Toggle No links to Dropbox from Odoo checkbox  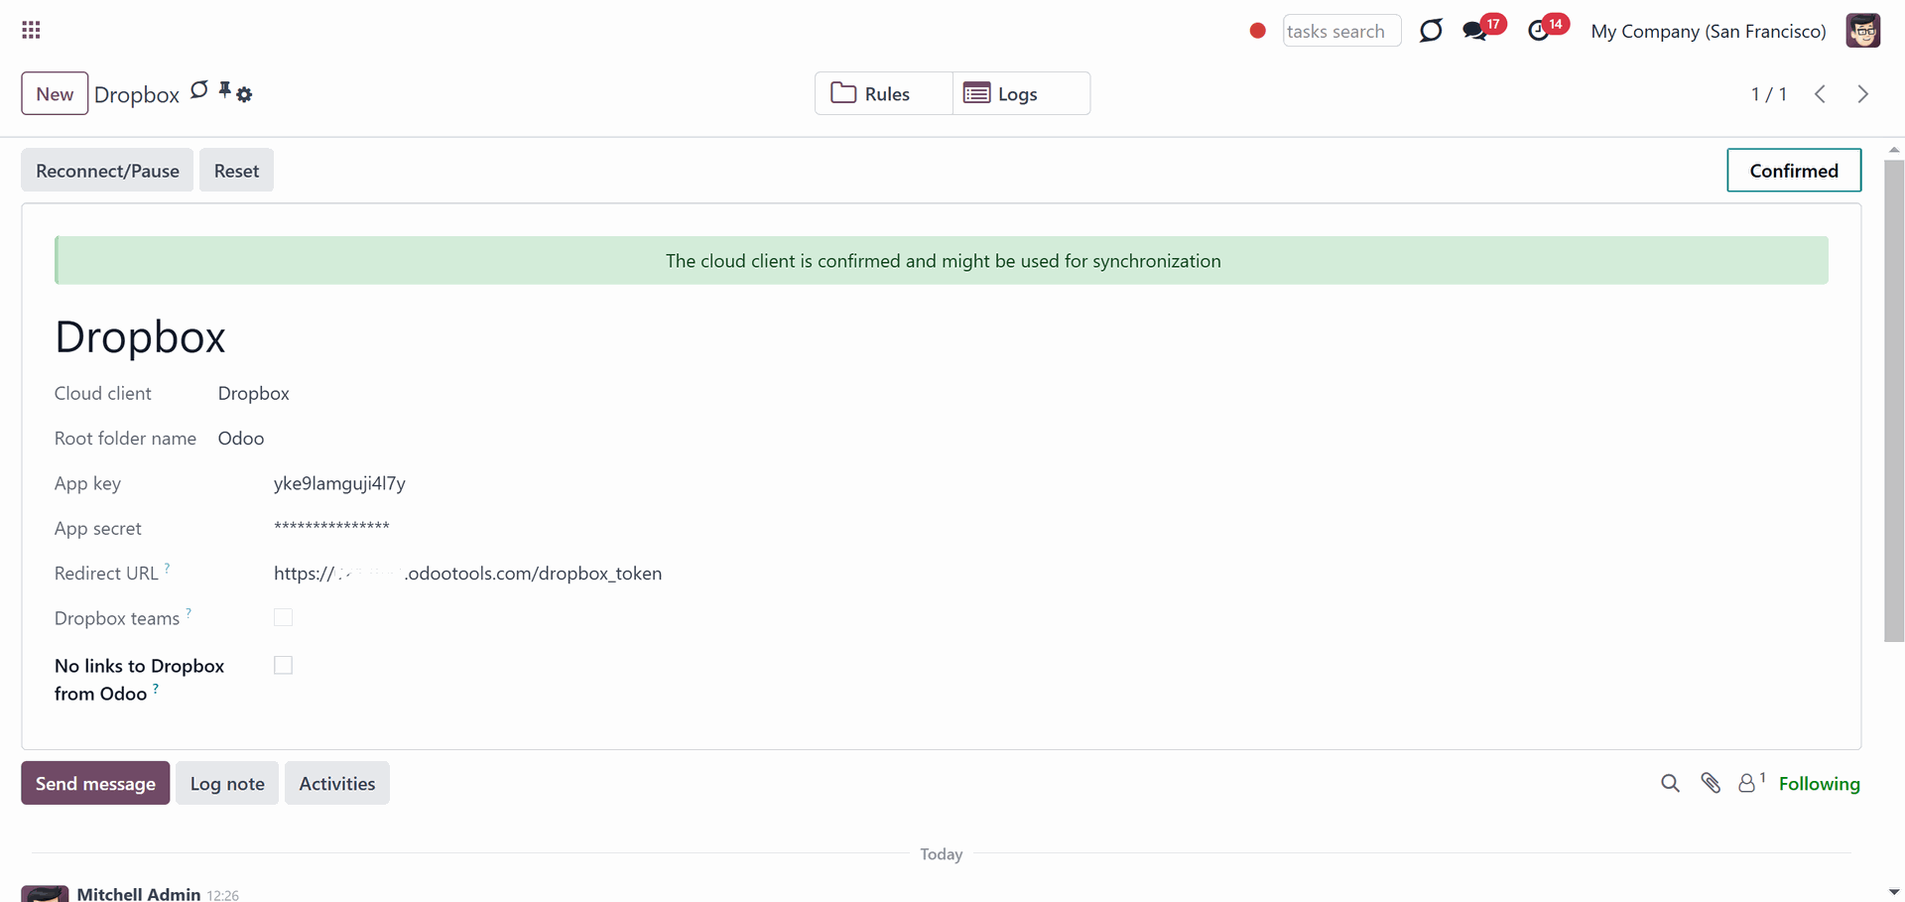pos(283,665)
